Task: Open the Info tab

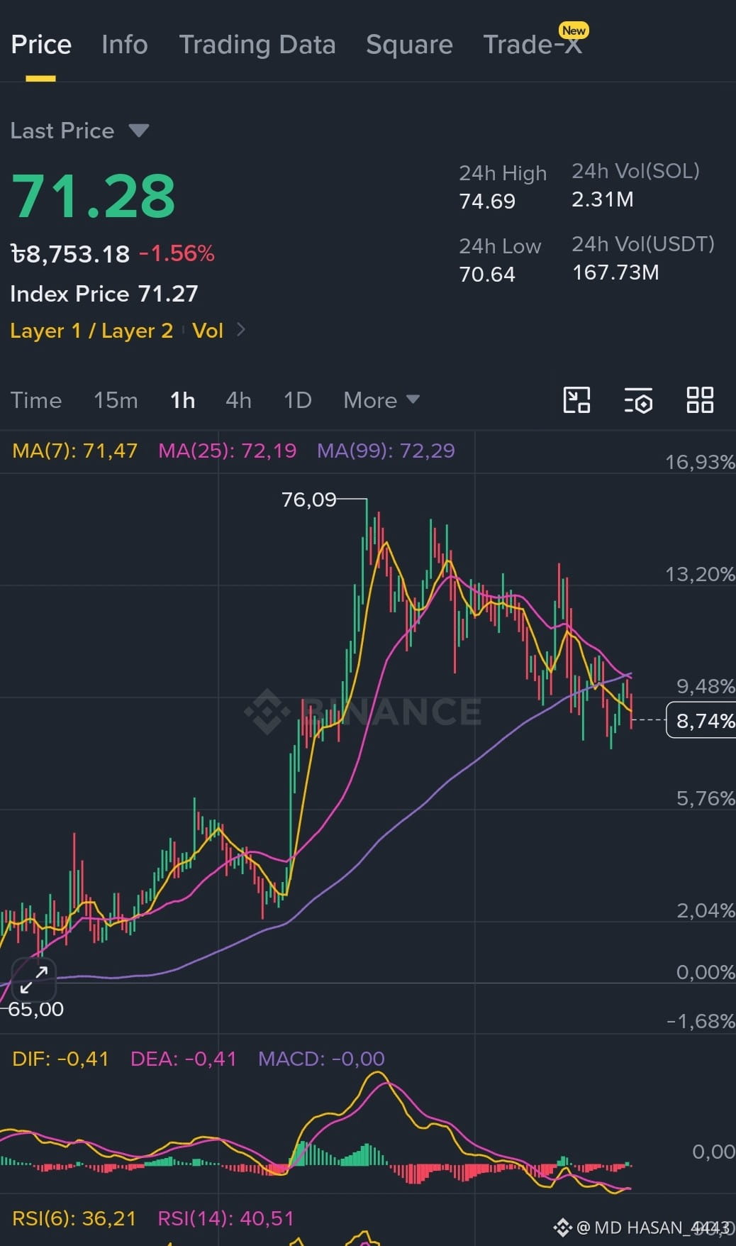Action: coord(125,45)
